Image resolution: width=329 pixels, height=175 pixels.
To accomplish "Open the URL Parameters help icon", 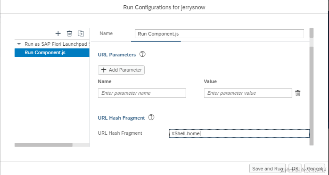I will pos(143,54).
